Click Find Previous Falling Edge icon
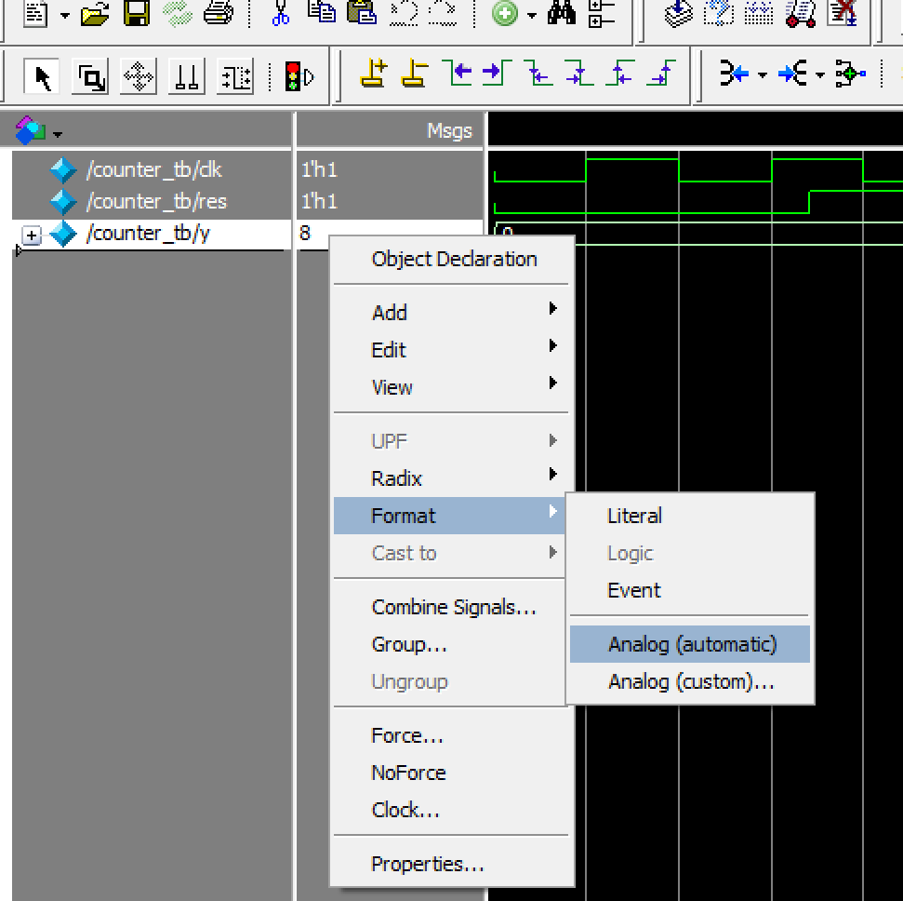Screen dimensions: 903x901 pos(538,74)
